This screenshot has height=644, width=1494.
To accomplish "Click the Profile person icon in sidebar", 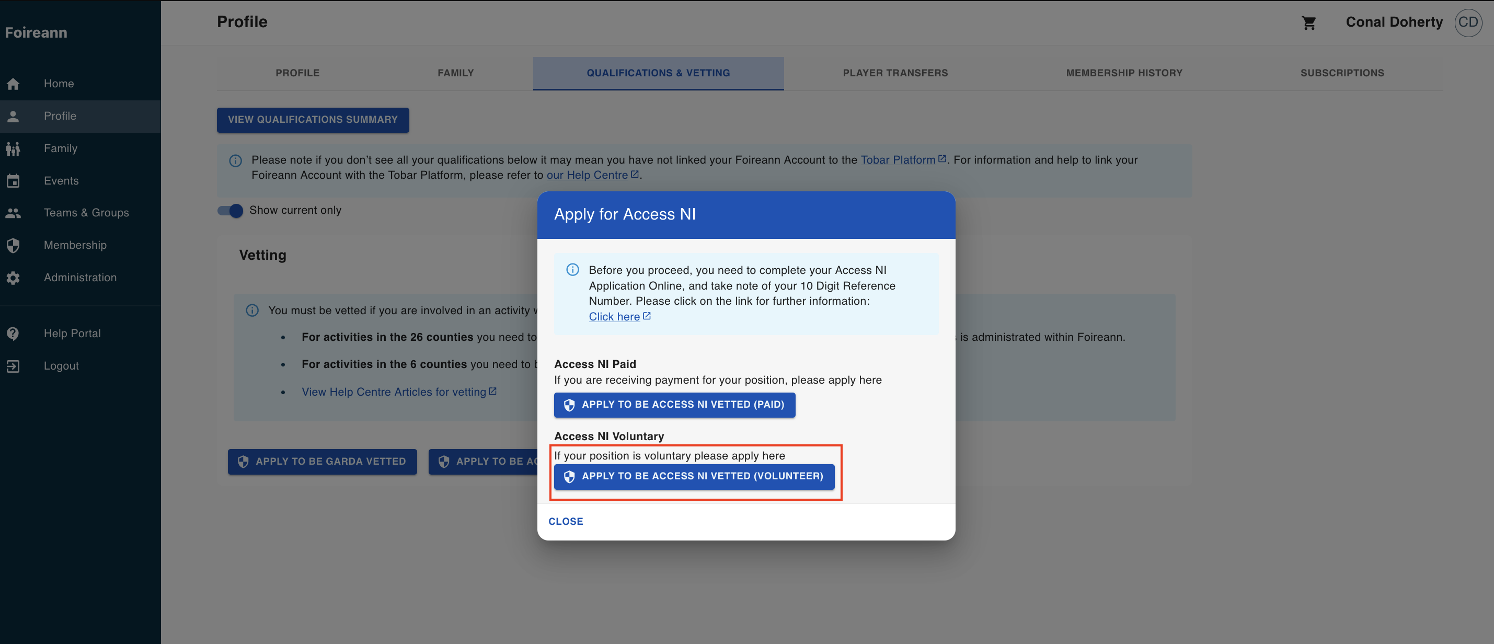I will [x=14, y=116].
